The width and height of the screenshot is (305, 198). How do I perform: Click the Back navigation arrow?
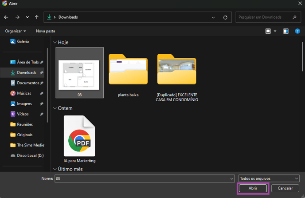(x=6, y=17)
